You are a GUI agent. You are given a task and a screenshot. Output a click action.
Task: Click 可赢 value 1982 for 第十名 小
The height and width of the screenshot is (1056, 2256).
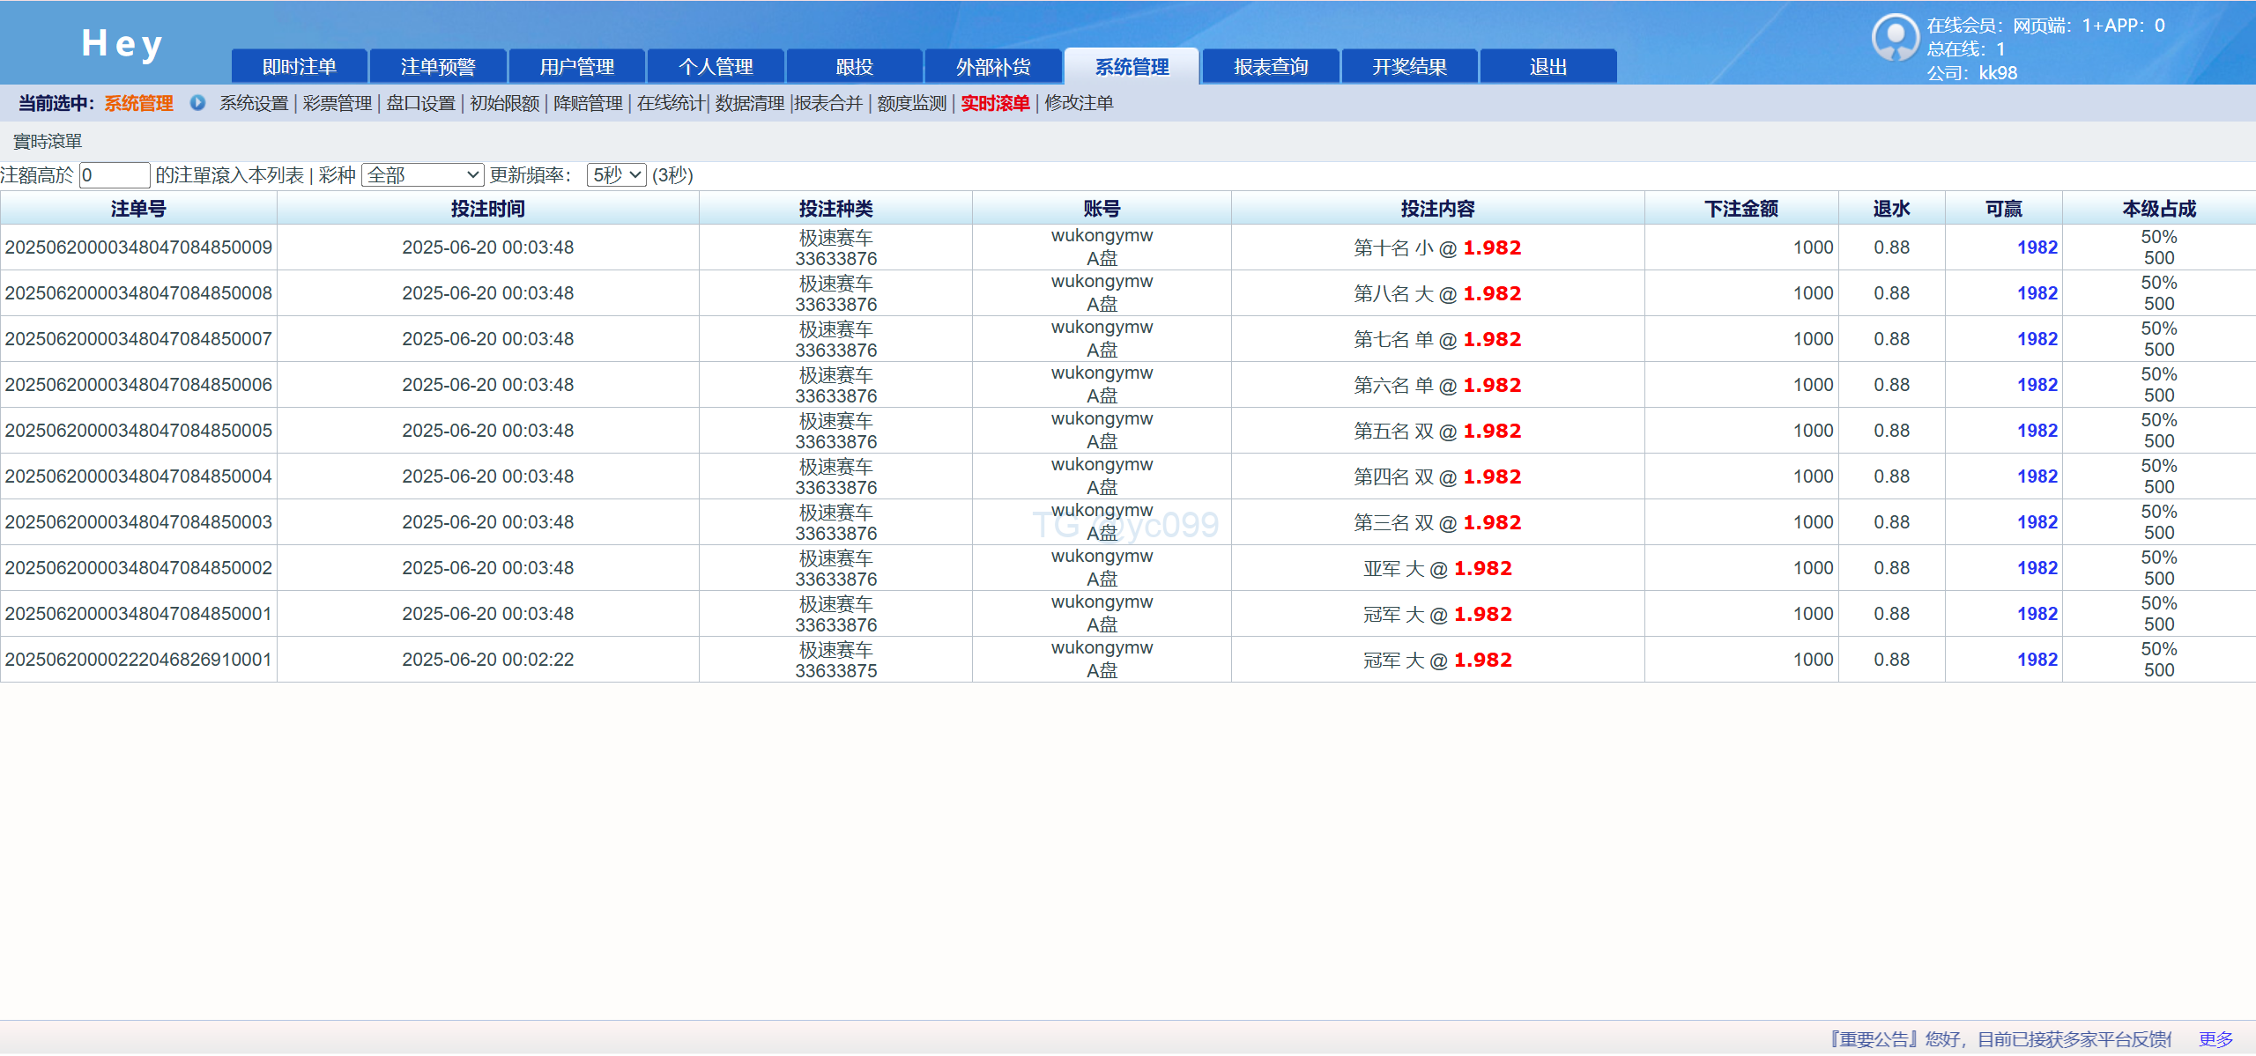[x=2037, y=247]
